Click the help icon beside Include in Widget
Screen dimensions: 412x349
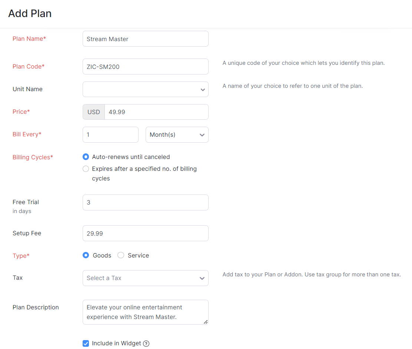[x=146, y=343]
